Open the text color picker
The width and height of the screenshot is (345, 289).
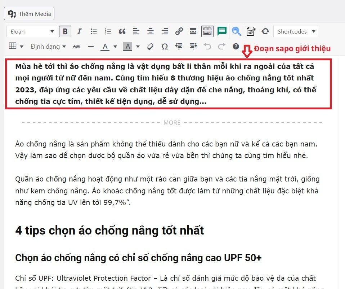(105, 46)
